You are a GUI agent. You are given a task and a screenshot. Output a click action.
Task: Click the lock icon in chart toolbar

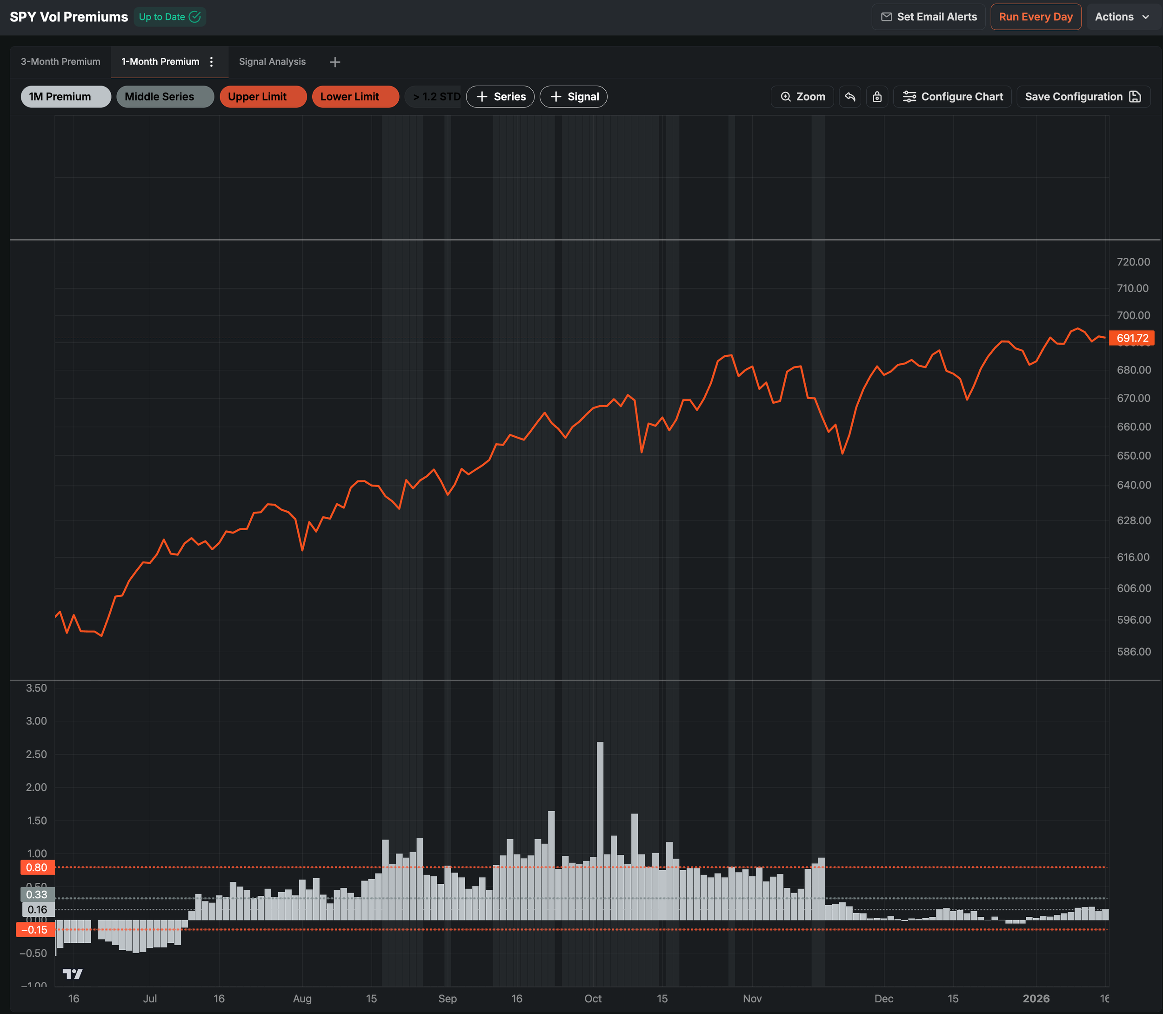pos(876,97)
